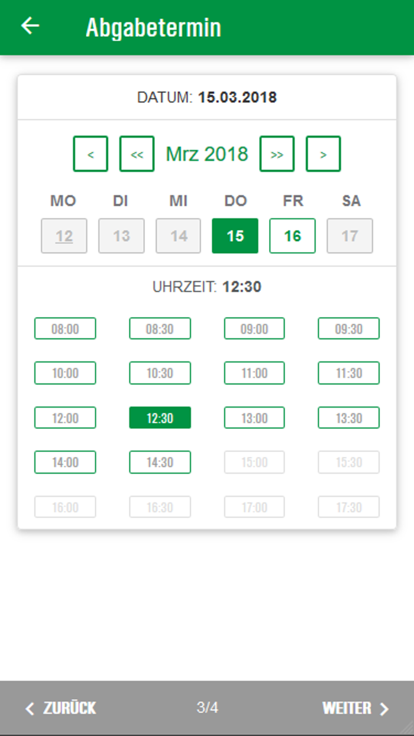Select Friday the 16th

tap(292, 236)
